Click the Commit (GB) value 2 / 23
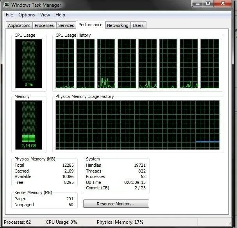 140,188
